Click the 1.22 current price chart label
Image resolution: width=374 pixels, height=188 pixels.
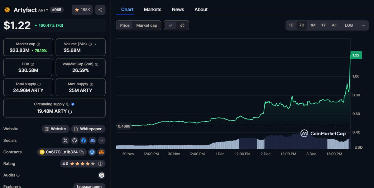pos(356,55)
